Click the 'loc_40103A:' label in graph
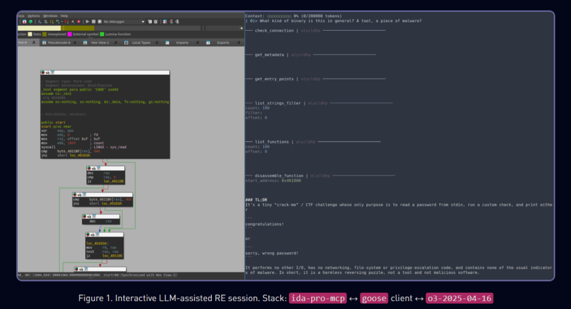Screen dimensions: 571x309 point(97,243)
